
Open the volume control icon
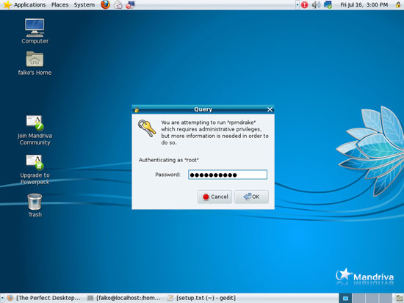316,4
